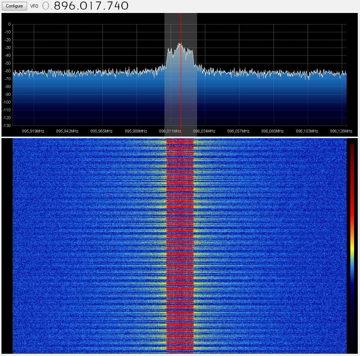Viewport: 360px width, 356px height.
Task: Click the 896,080MHz frequency axis label
Action: coord(272,131)
